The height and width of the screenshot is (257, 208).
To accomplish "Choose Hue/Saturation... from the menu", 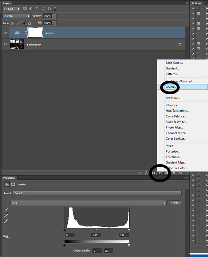I will 177,111.
